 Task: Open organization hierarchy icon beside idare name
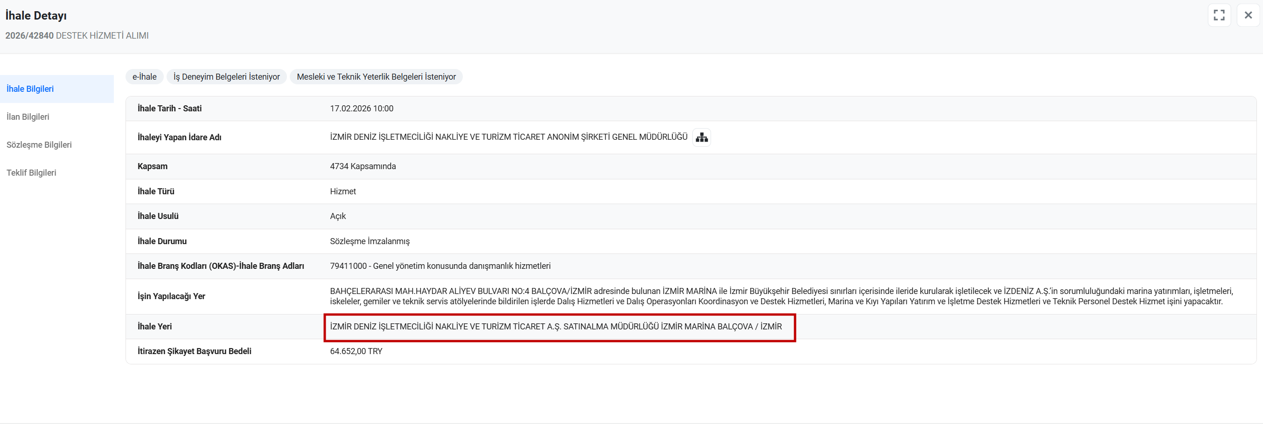point(701,137)
